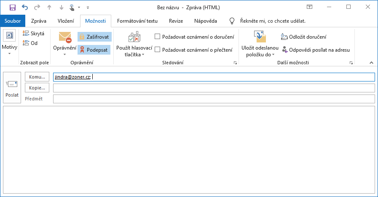Enable Požadovat oznámení o přečtení checkbox

pyautogui.click(x=158, y=50)
